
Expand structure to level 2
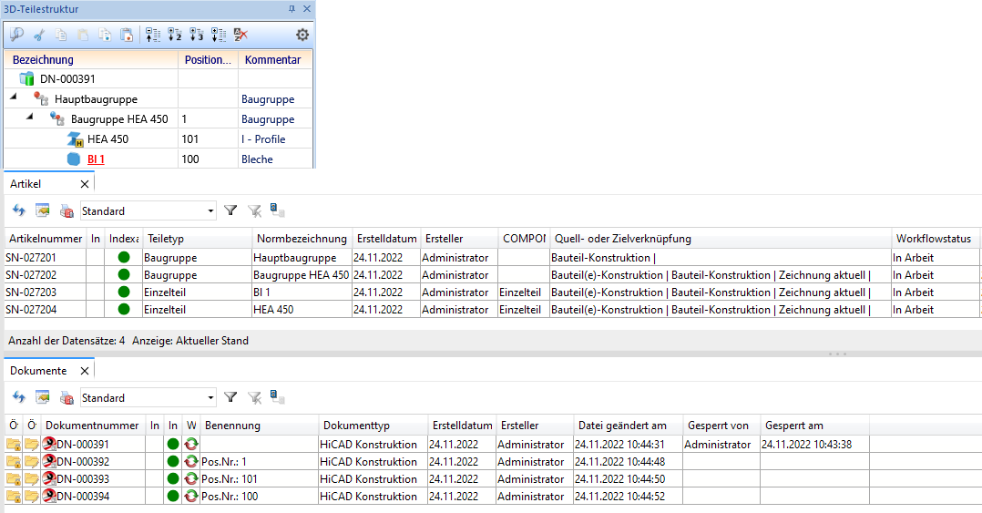175,36
